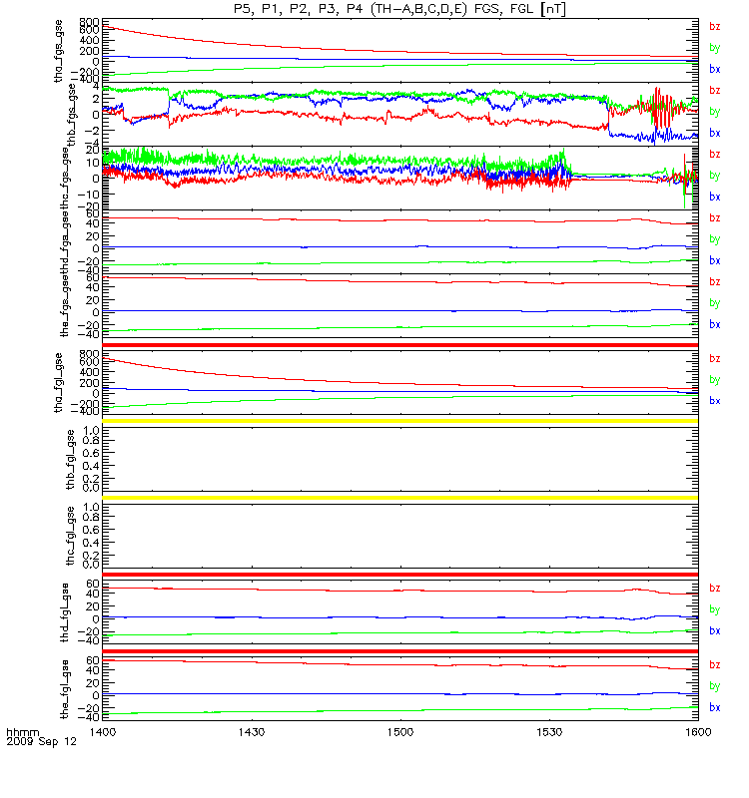Screen dimensions: 749x798
Task: Click the 2009 Sep 12 date label
Action: tap(41, 742)
